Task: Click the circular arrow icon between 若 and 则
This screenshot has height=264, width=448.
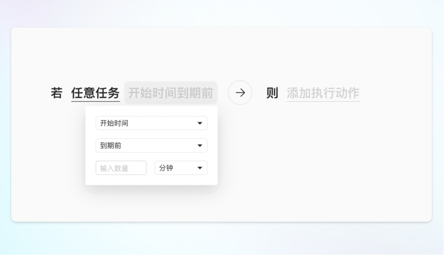Action: (x=240, y=92)
